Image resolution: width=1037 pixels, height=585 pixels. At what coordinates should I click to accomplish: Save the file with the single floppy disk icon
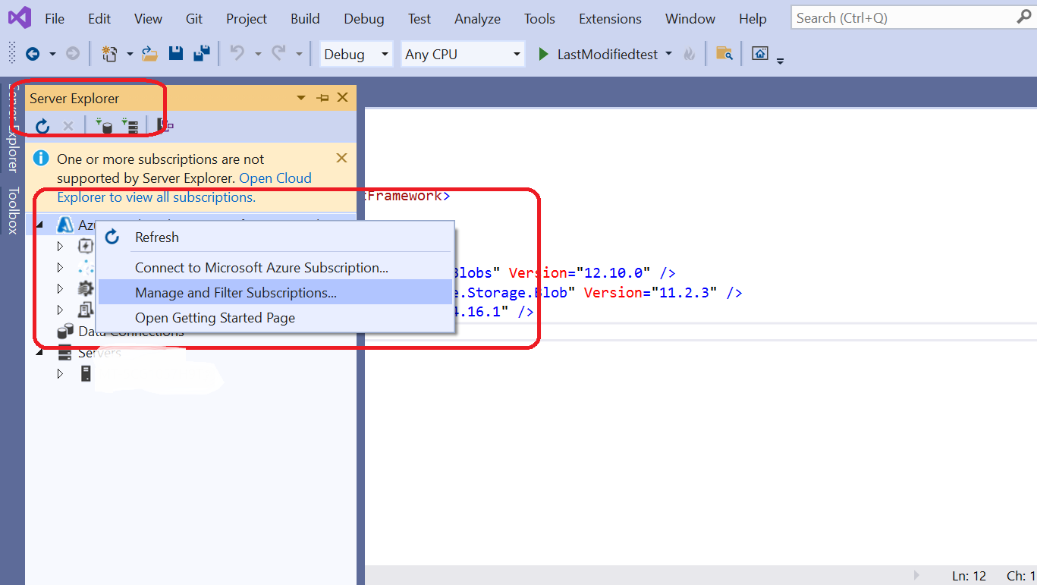[x=176, y=53]
